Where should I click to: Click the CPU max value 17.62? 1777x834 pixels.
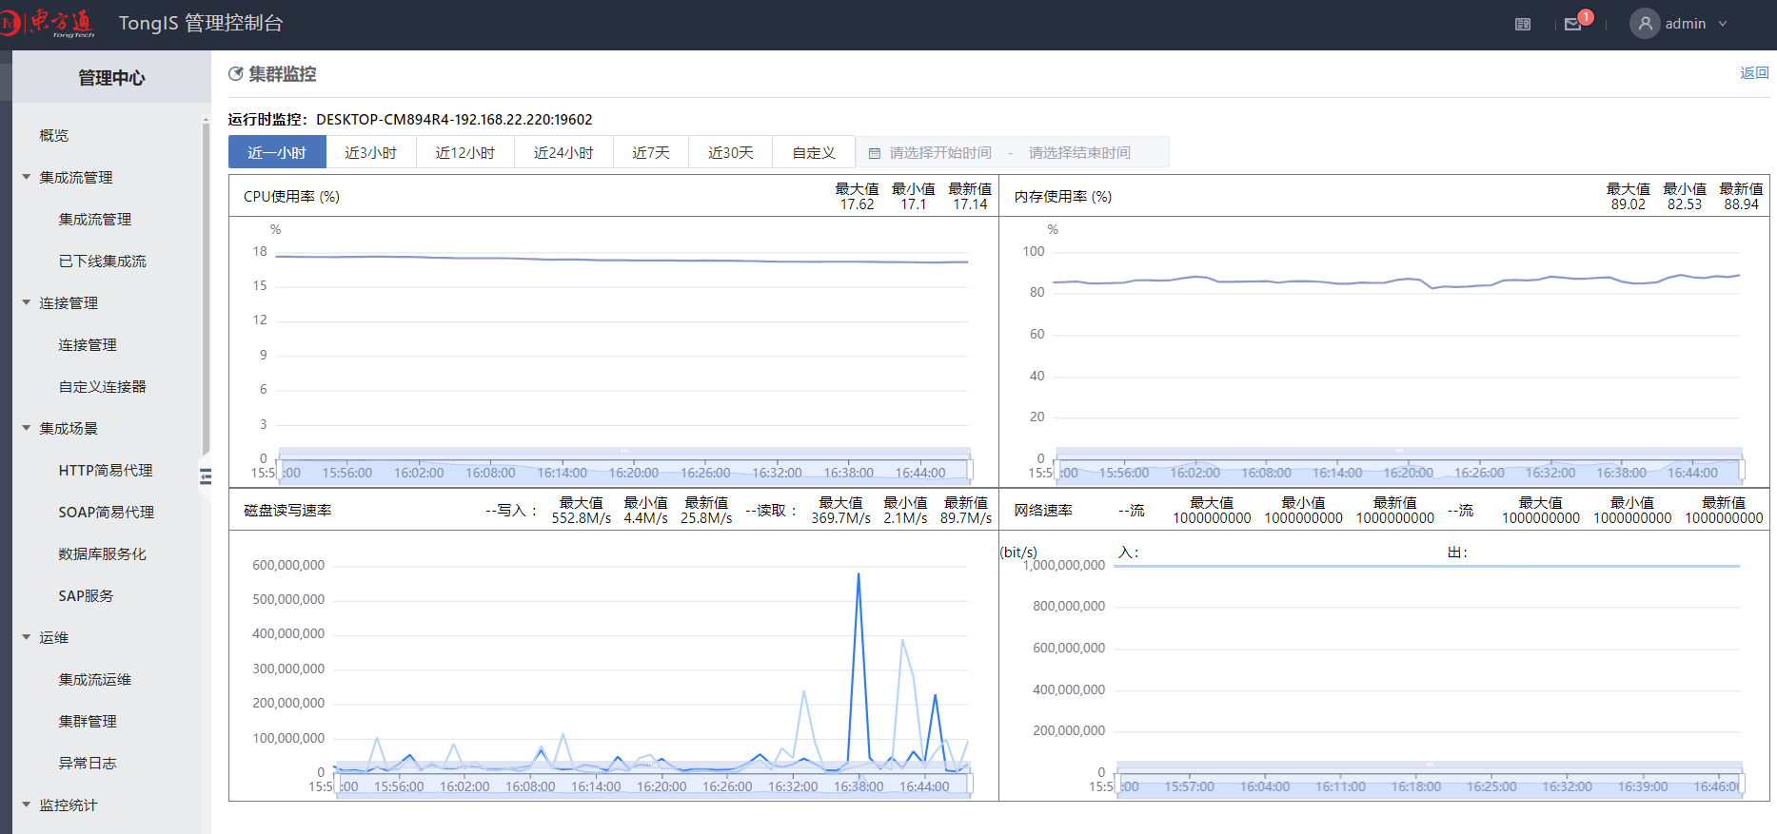coord(857,204)
